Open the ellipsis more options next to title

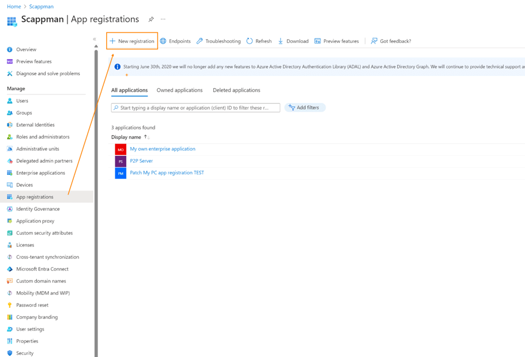(x=163, y=19)
